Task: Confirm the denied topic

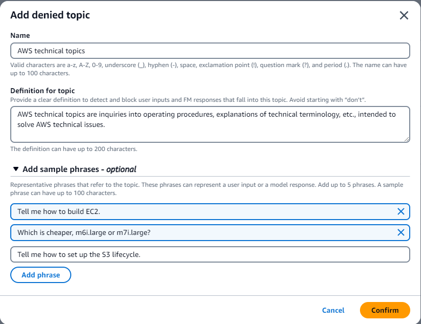Action: pyautogui.click(x=385, y=310)
